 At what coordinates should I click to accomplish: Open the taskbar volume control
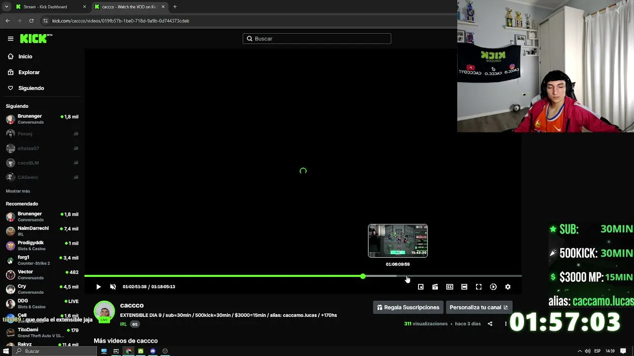tap(587, 351)
